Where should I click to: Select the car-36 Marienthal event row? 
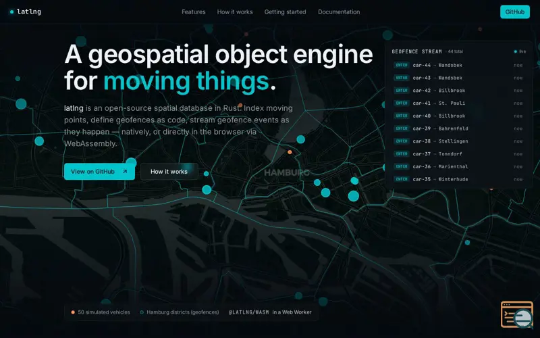click(458, 166)
